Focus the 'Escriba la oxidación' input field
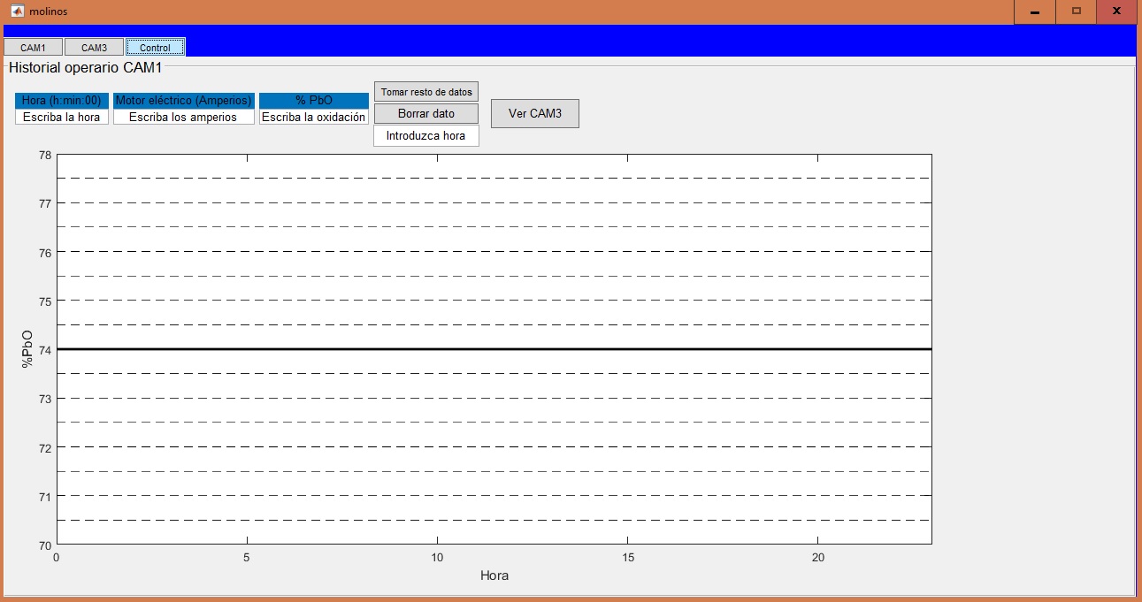This screenshot has width=1142, height=602. click(x=314, y=117)
